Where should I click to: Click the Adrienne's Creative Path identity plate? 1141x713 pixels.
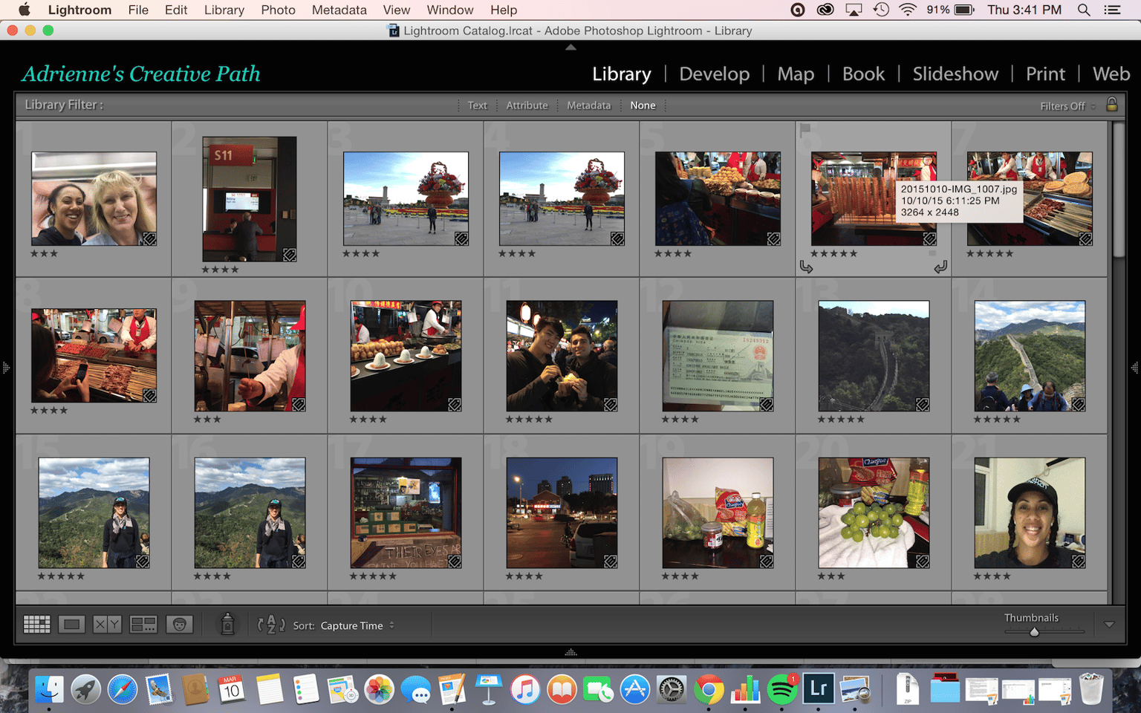pos(141,74)
